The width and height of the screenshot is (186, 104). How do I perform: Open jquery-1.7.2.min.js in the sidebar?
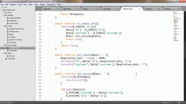pyautogui.click(x=16, y=40)
